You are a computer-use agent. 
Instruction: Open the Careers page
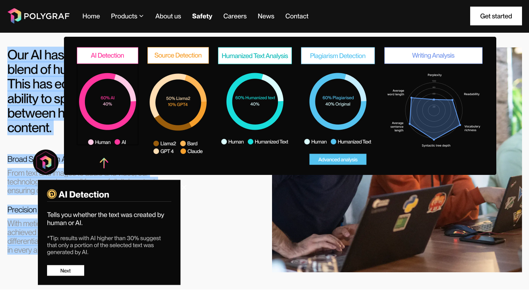point(235,16)
